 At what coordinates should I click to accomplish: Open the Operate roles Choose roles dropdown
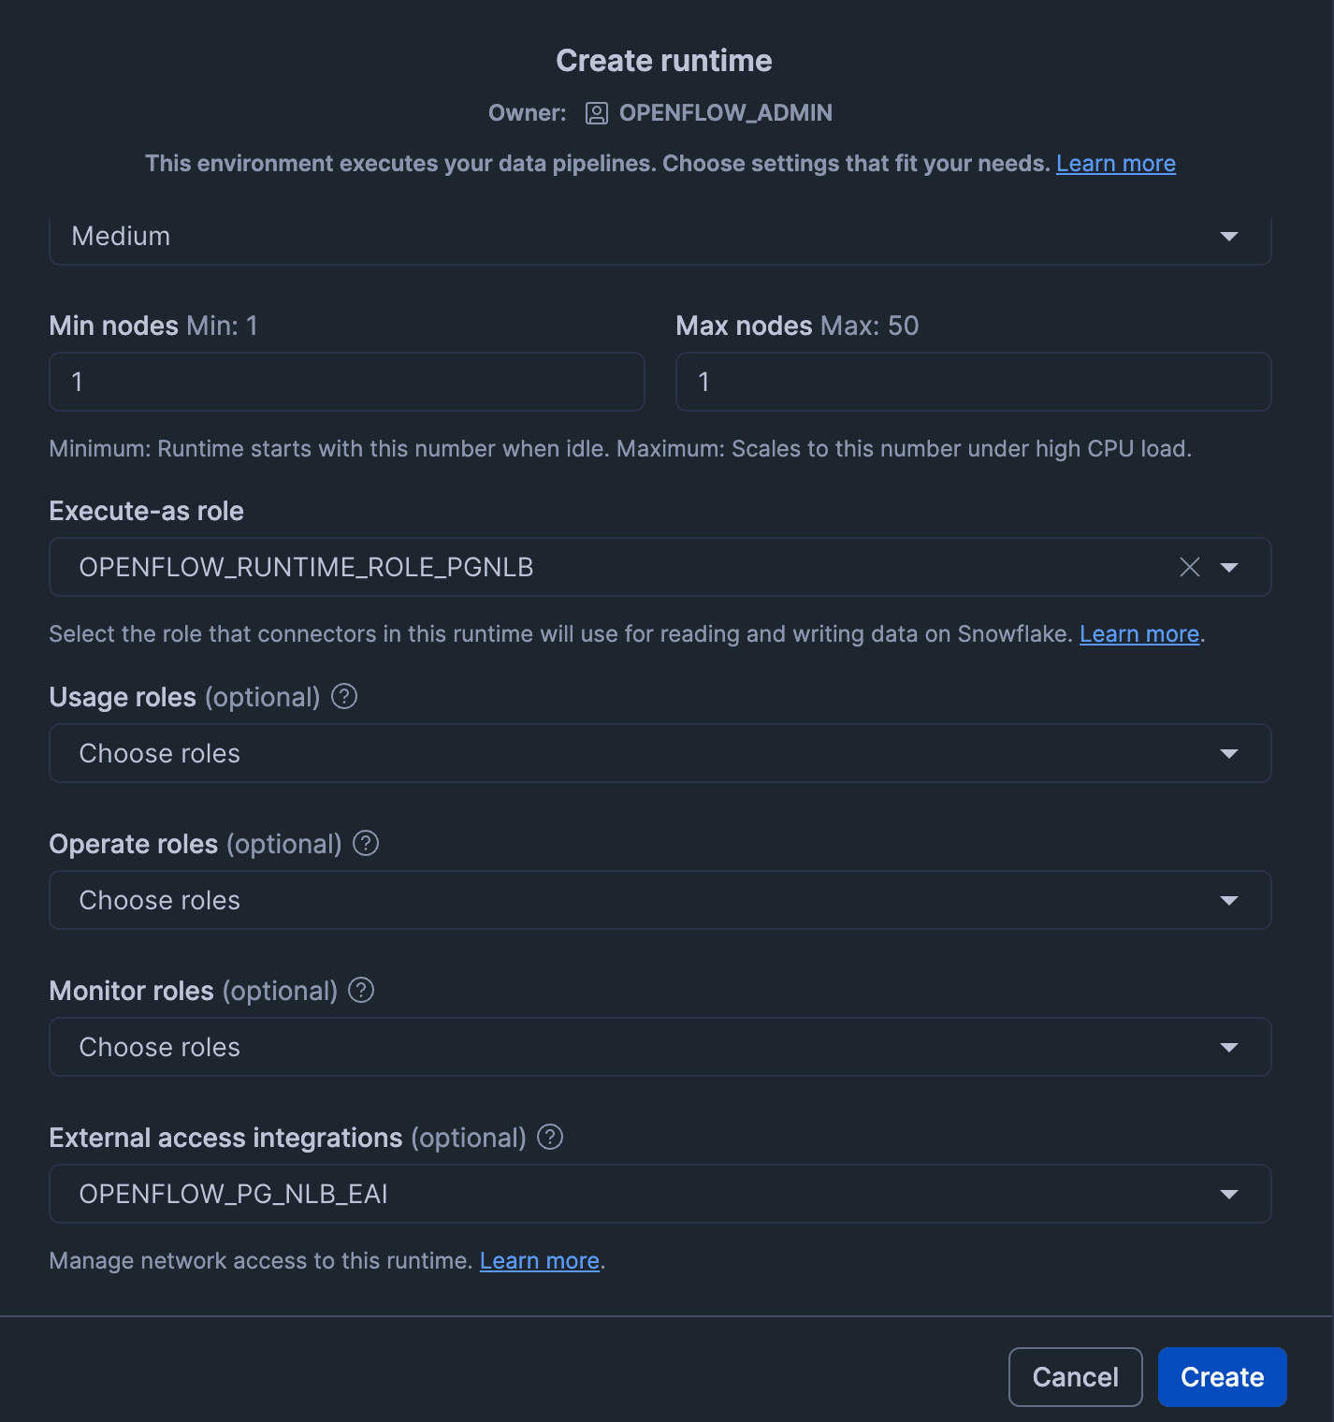pos(660,900)
